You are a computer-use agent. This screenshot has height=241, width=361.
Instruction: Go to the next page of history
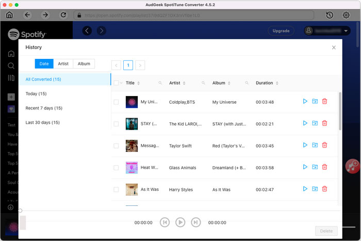pos(140,65)
